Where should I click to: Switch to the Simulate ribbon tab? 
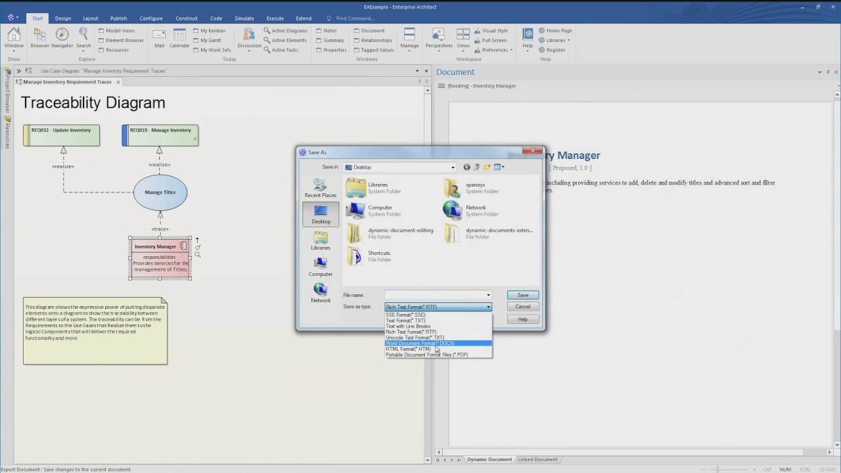(244, 18)
